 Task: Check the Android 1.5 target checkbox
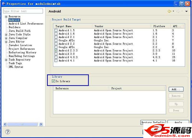(56, 30)
